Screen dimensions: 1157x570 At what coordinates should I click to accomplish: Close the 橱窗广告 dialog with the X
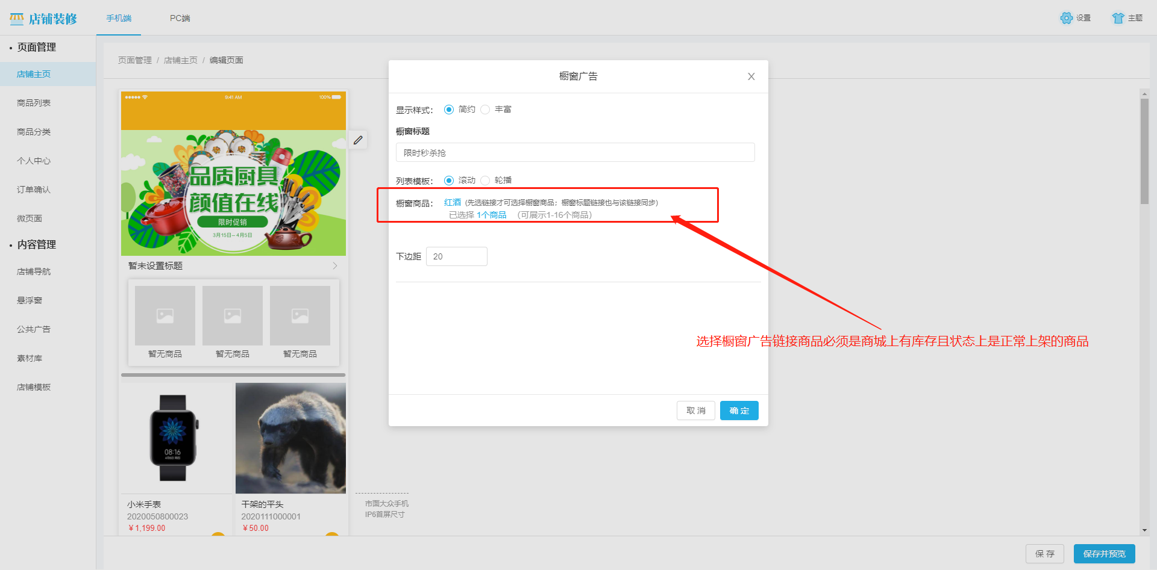point(751,76)
